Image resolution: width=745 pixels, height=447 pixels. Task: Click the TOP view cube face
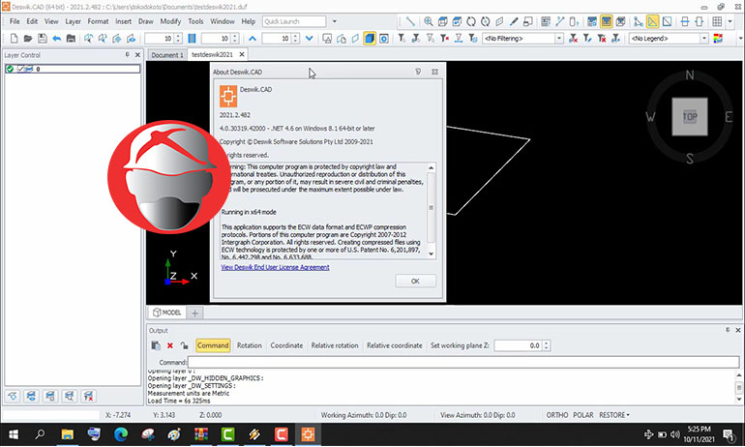pyautogui.click(x=690, y=117)
